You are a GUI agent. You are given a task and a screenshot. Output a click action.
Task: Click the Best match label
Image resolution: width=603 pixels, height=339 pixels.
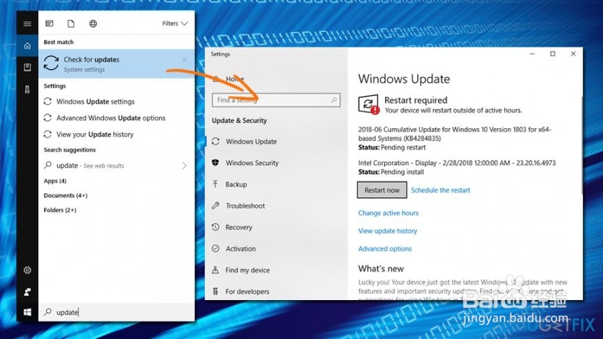click(58, 42)
